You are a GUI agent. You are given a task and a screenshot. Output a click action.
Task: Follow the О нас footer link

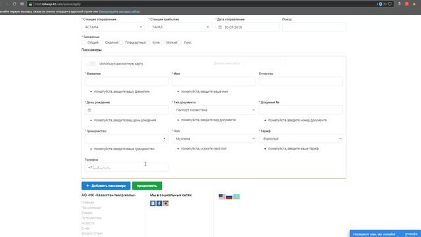pyautogui.click(x=86, y=228)
